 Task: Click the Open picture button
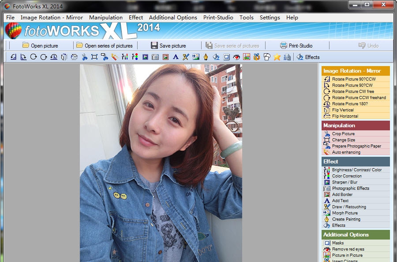click(x=41, y=45)
